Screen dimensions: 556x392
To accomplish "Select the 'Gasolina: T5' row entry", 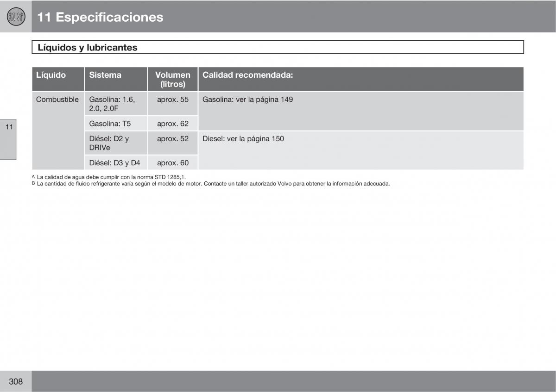I will (x=110, y=124).
